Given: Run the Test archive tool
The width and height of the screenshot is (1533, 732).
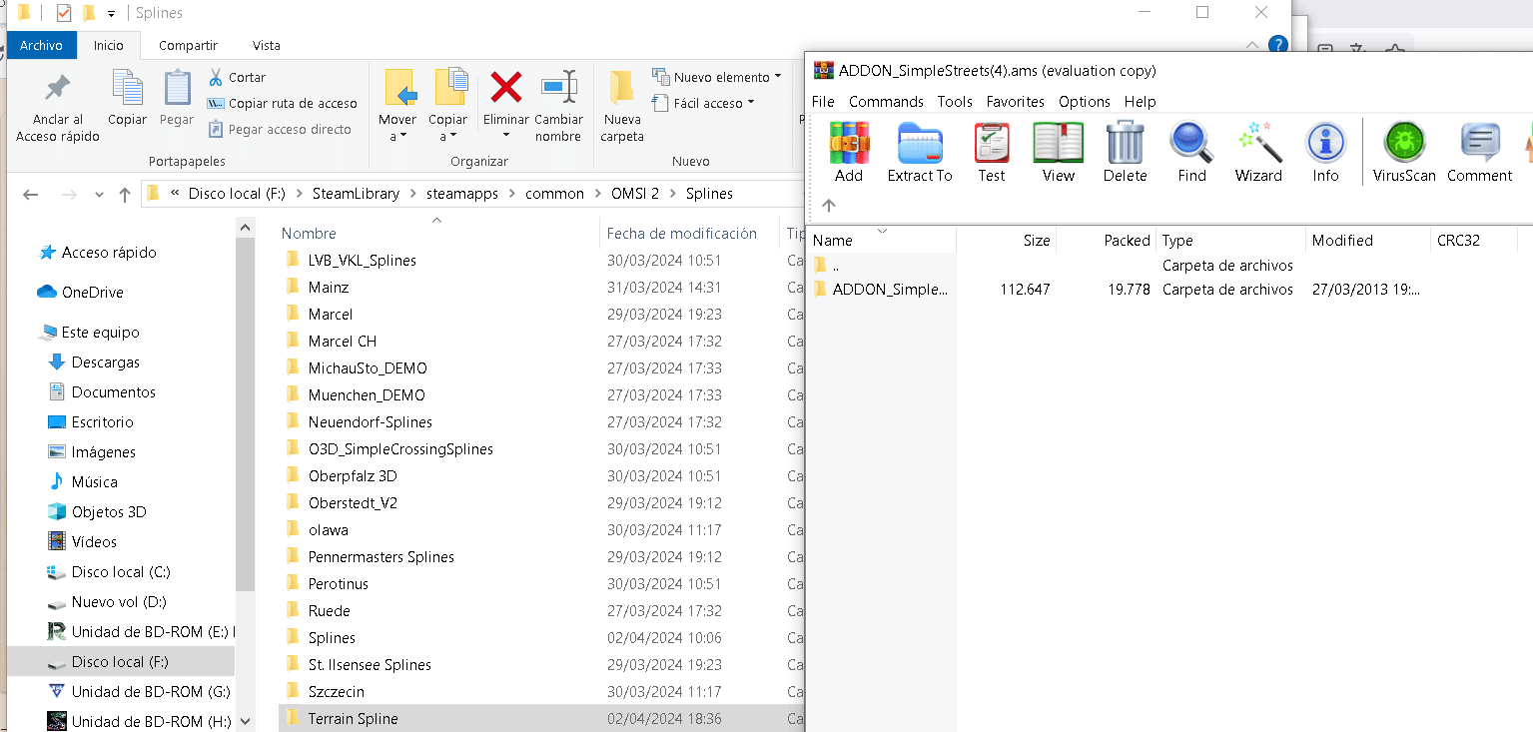Looking at the screenshot, I should (x=992, y=143).
